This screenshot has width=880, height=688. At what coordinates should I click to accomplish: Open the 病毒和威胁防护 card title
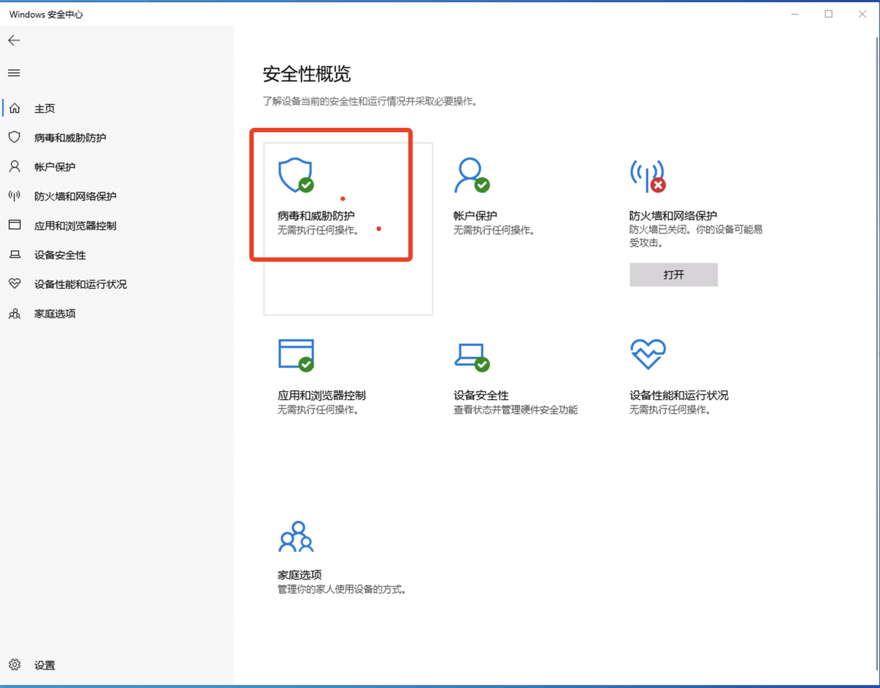pos(316,216)
